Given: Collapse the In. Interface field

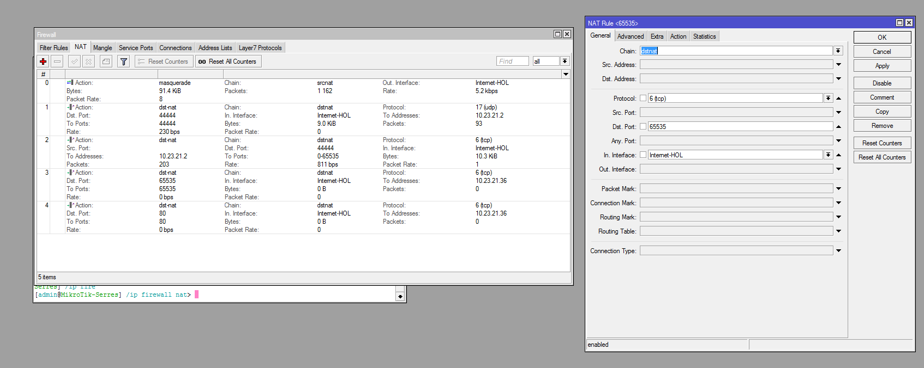Looking at the screenshot, I should click(x=838, y=155).
